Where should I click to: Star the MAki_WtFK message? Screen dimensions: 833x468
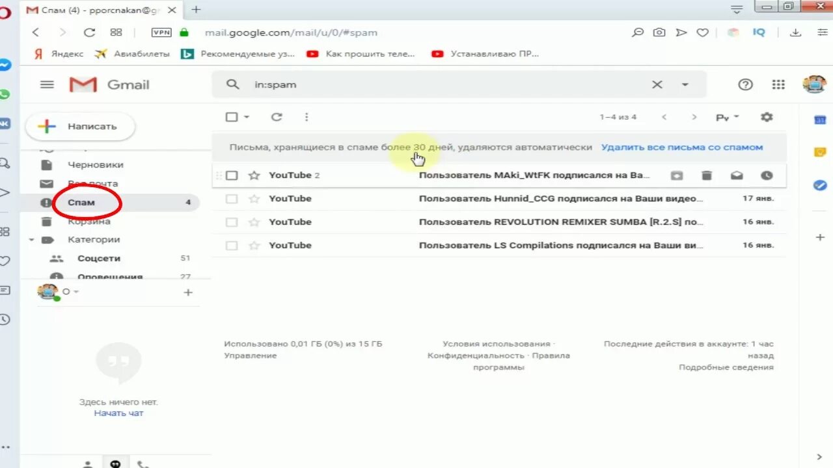coord(254,175)
